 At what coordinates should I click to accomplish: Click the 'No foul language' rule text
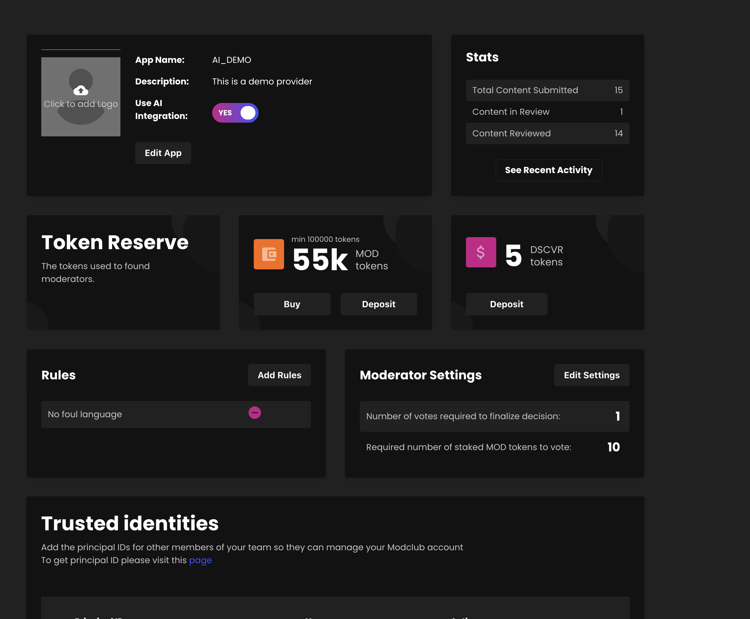85,414
